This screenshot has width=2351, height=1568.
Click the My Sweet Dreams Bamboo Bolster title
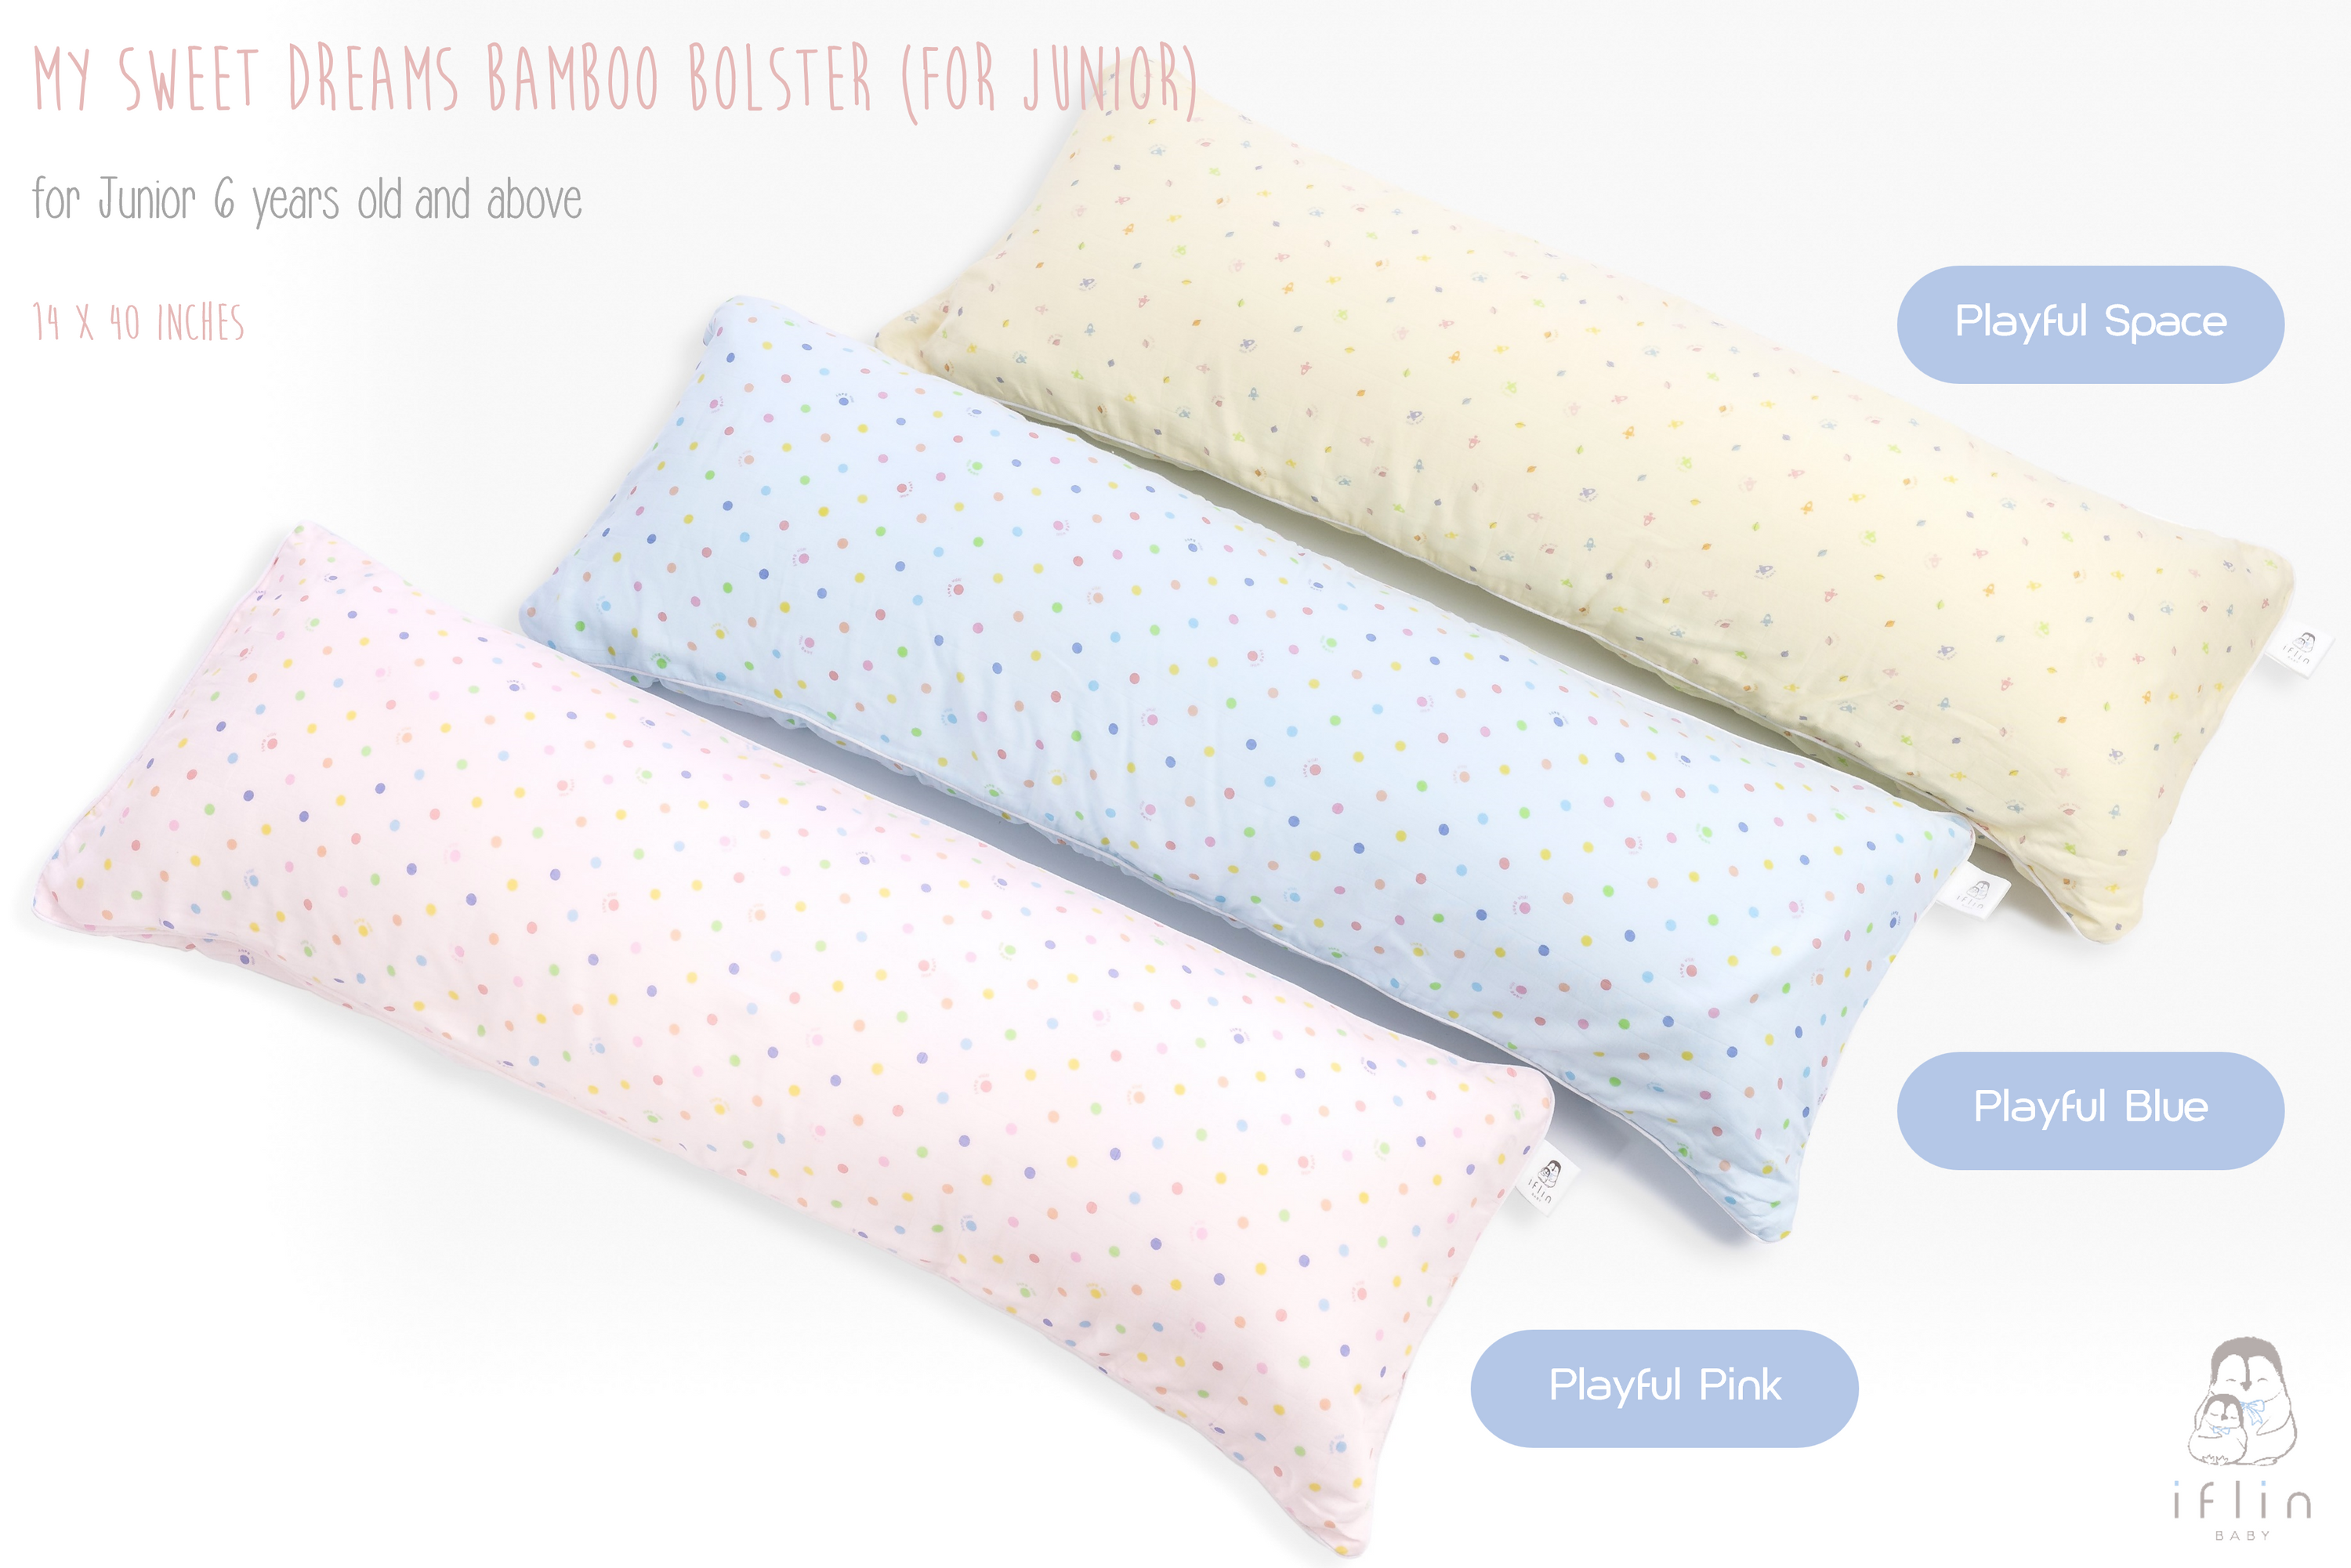[615, 81]
